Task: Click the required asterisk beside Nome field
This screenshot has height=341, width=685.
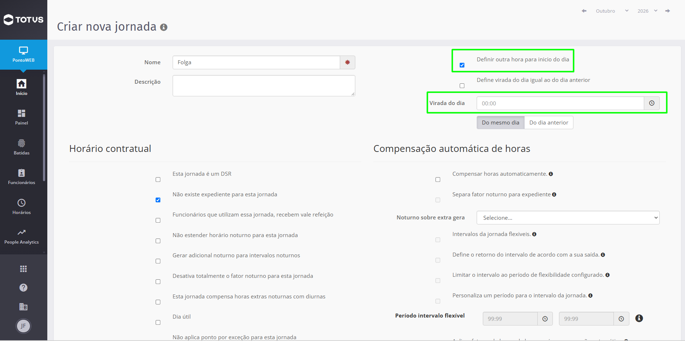Action: click(x=347, y=62)
